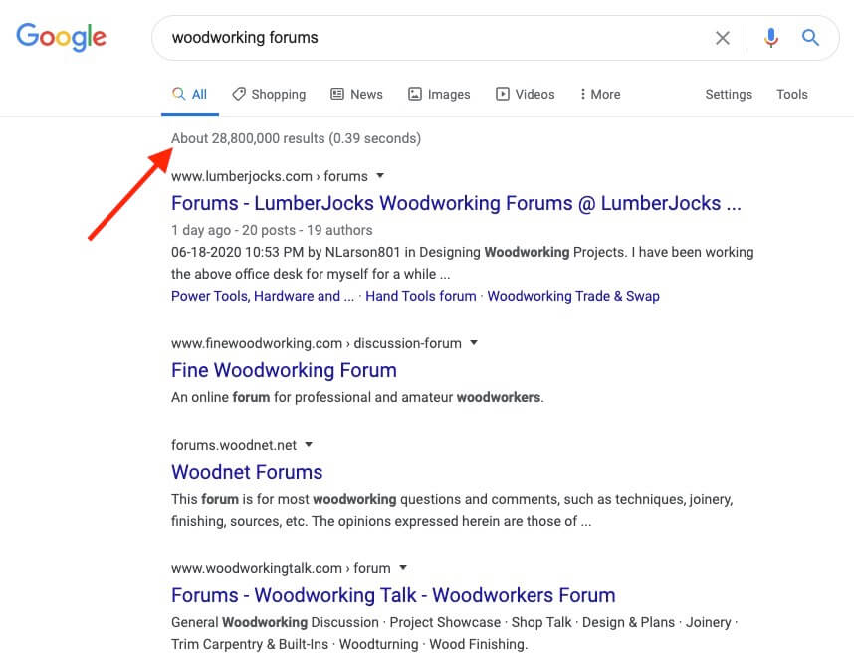Click the magnifying glass search icon
The width and height of the screenshot is (854, 669).
click(x=810, y=38)
